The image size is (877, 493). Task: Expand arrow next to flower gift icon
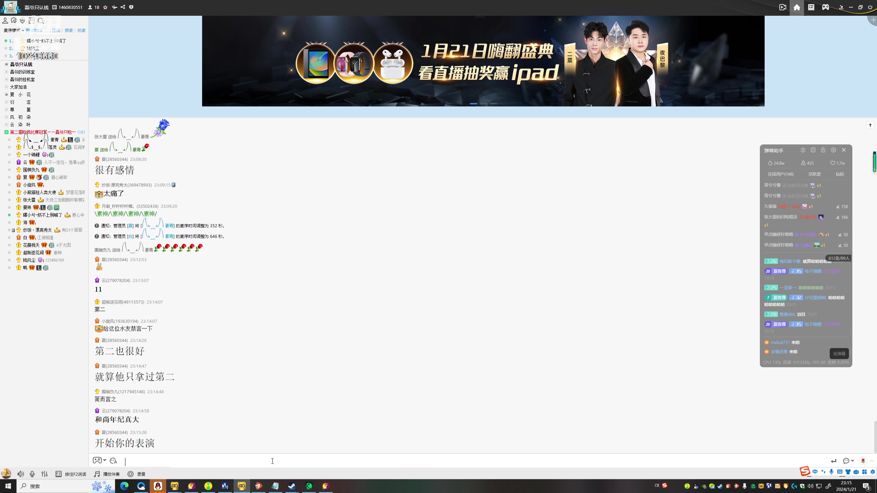[872, 461]
